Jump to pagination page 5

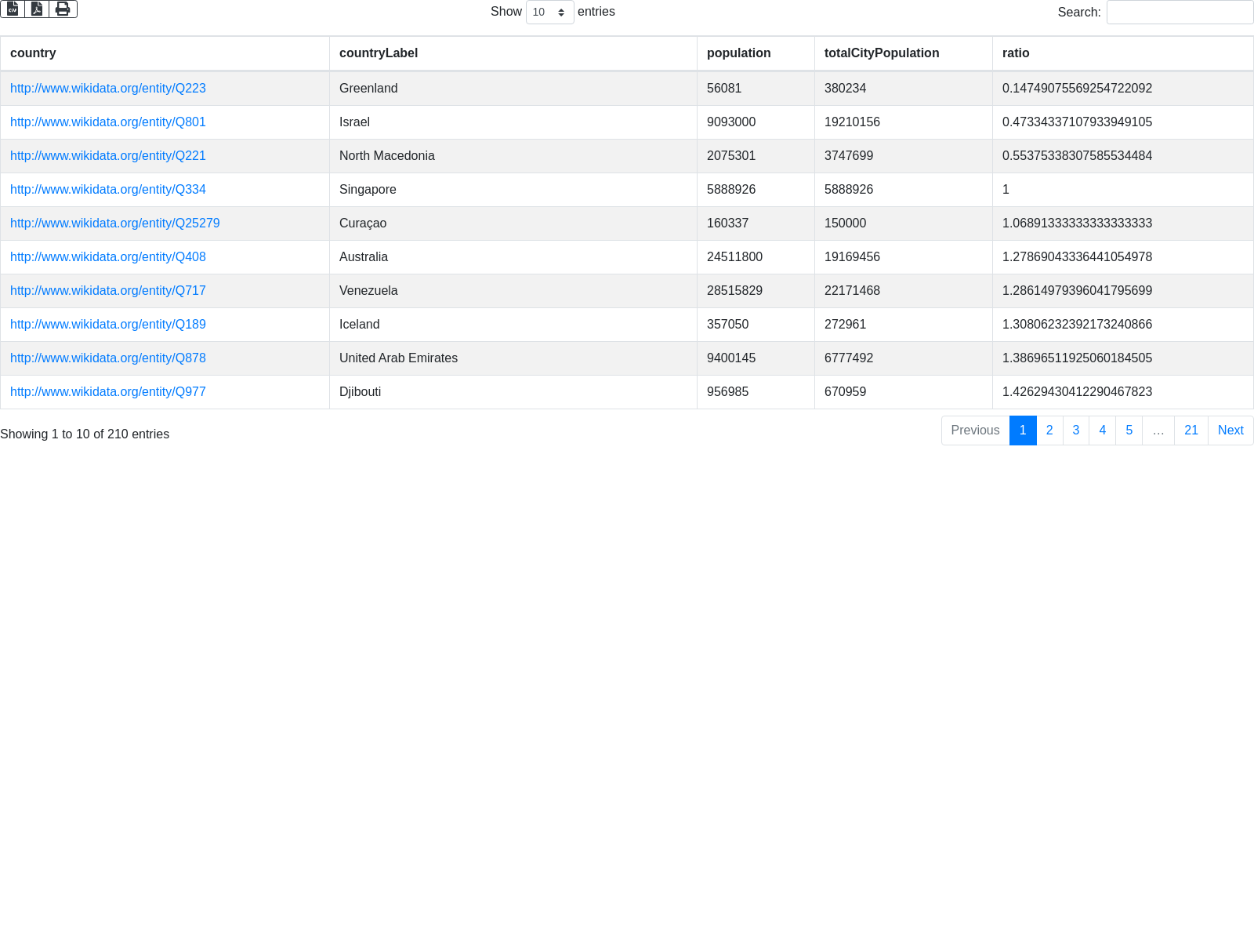(x=1129, y=431)
